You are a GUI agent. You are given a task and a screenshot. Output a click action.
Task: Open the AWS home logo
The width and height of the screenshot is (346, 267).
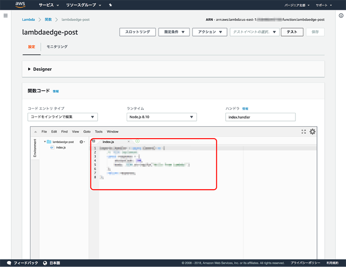pyautogui.click(x=20, y=5)
